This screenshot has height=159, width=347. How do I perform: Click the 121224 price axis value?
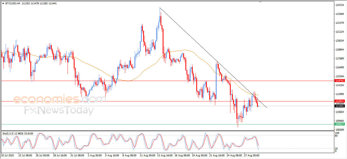coord(340,32)
